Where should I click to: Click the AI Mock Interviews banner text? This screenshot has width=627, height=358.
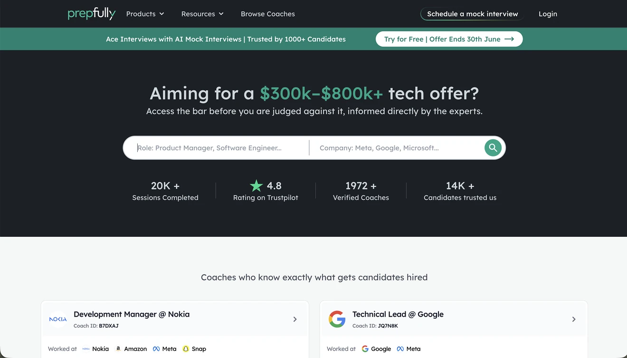coord(226,39)
